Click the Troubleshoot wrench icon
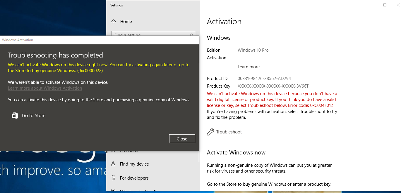 pos(210,132)
